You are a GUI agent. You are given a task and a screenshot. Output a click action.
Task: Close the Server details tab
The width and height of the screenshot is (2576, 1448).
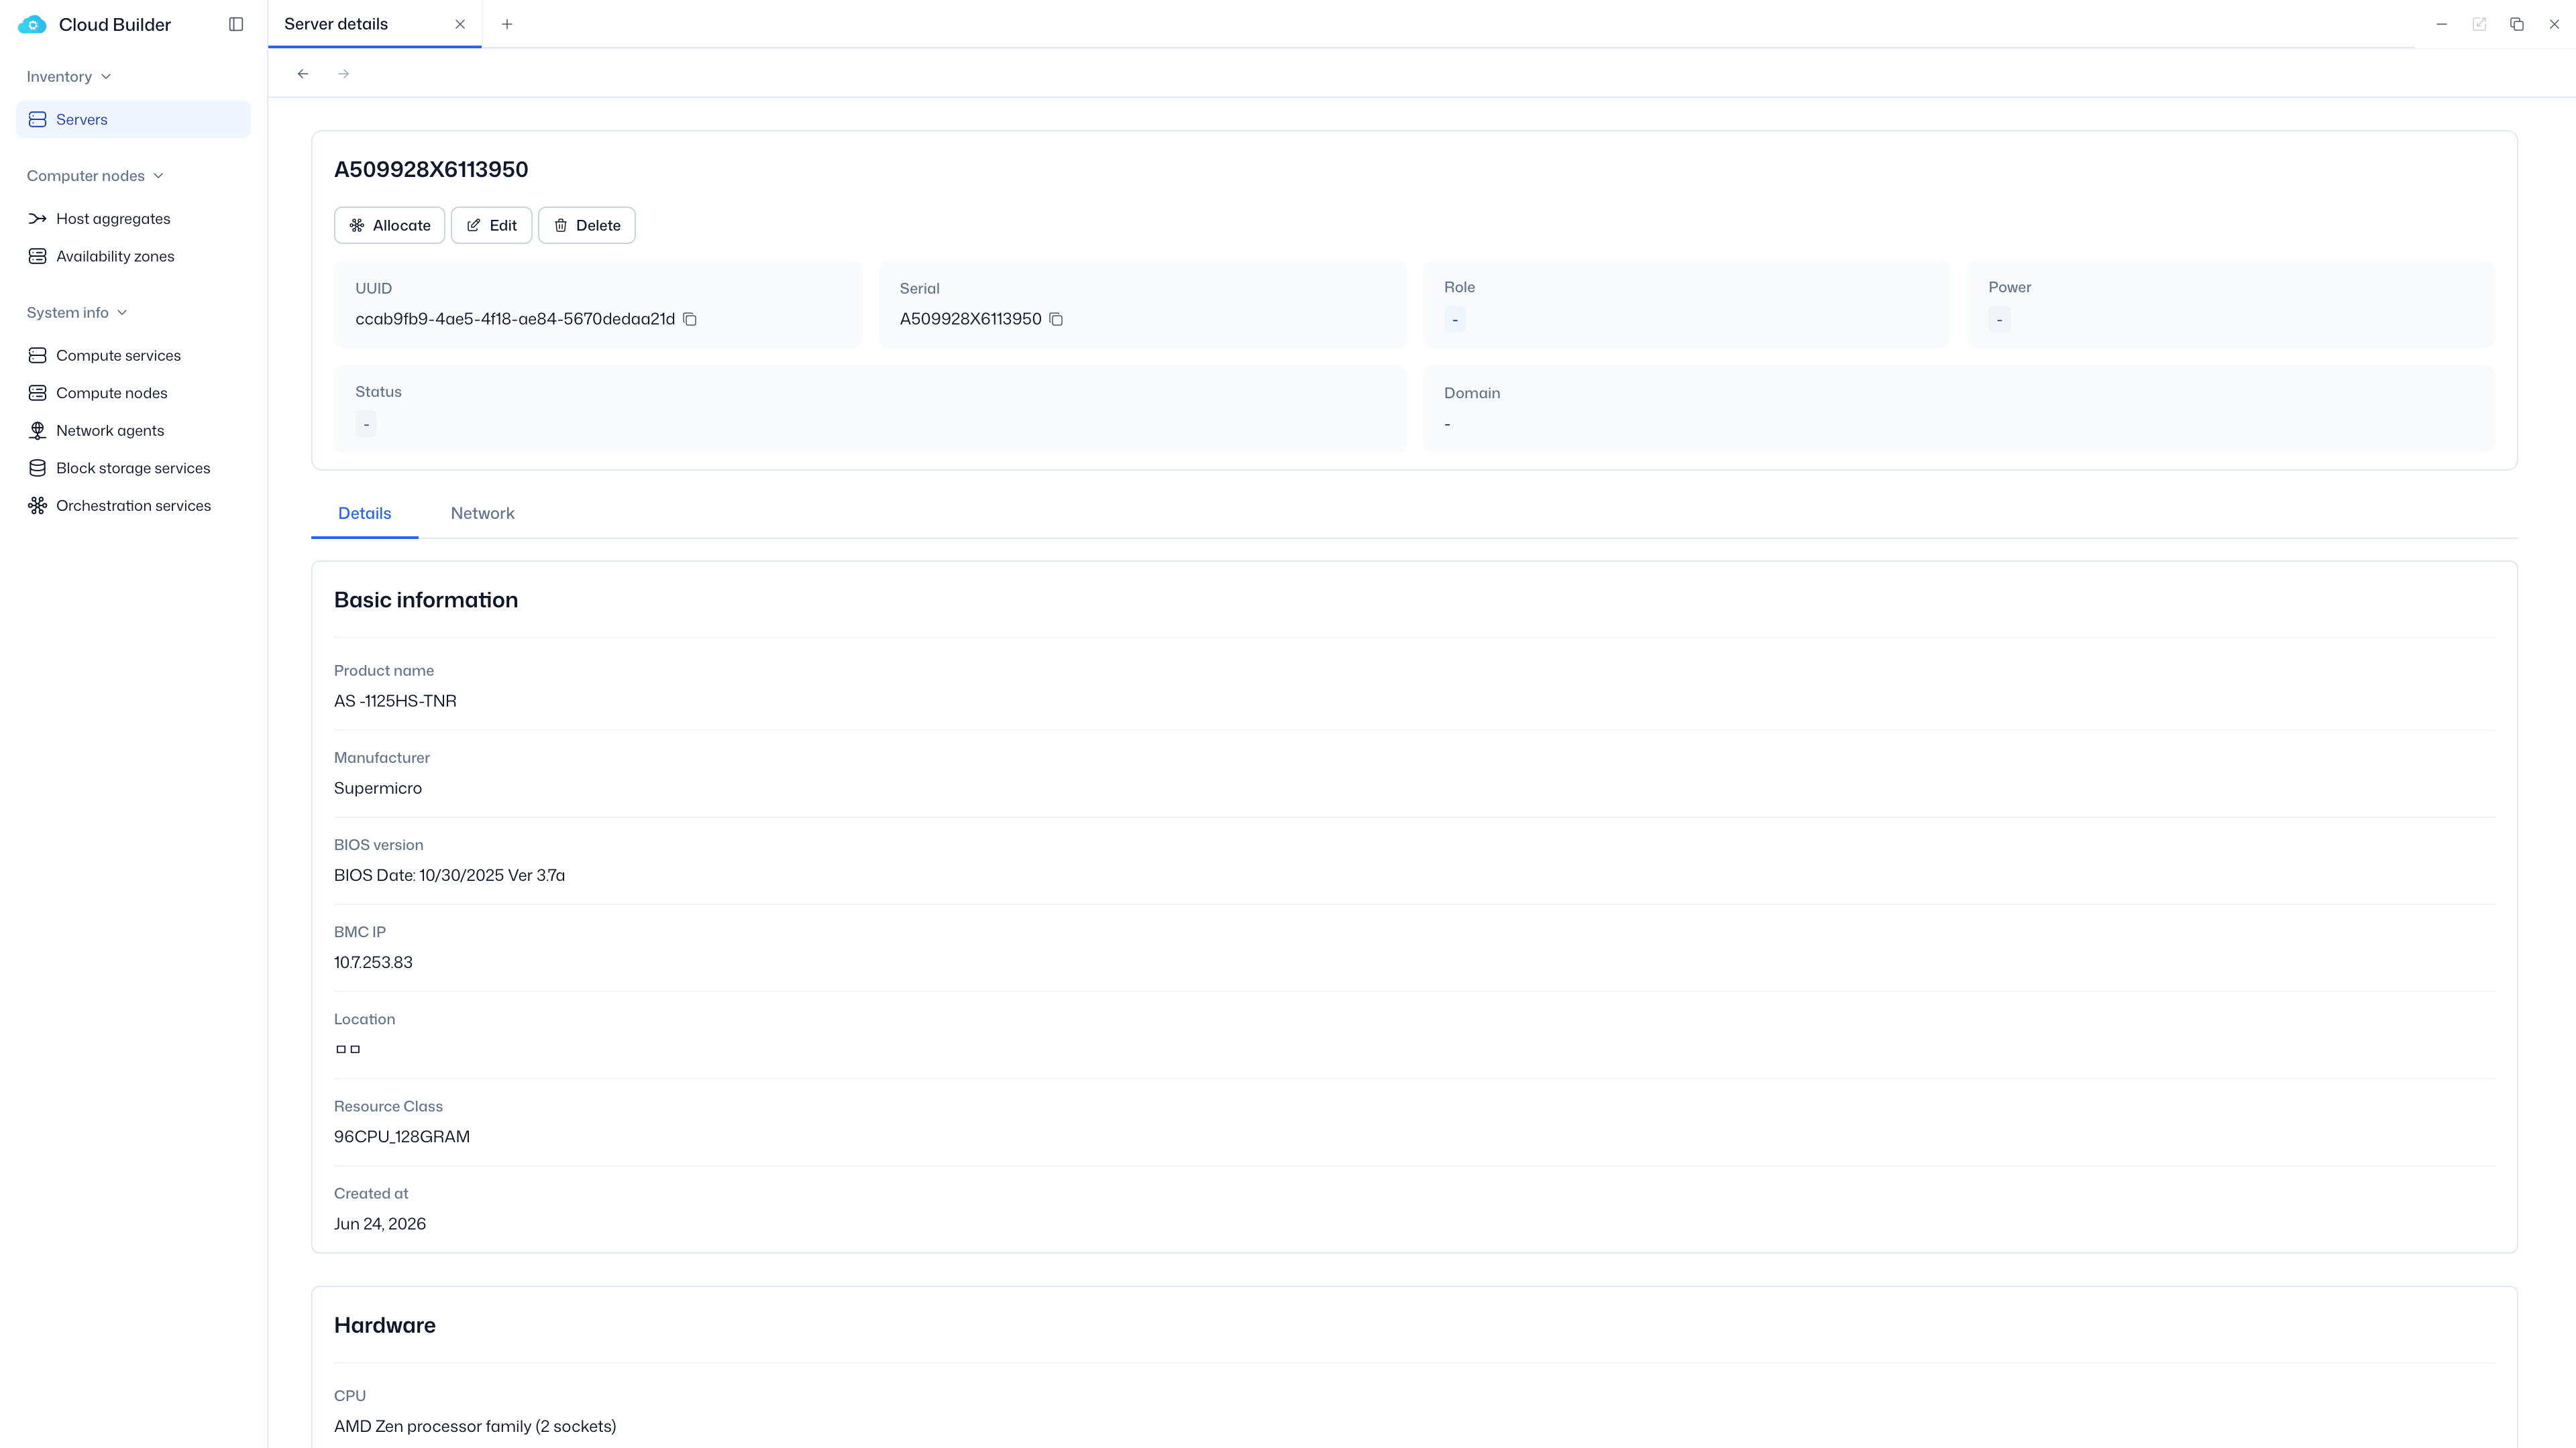coord(460,24)
